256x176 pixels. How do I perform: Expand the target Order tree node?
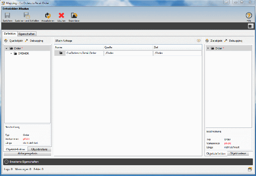(208, 48)
